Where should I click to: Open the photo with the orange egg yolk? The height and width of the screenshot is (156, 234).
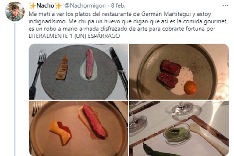pyautogui.click(x=179, y=72)
